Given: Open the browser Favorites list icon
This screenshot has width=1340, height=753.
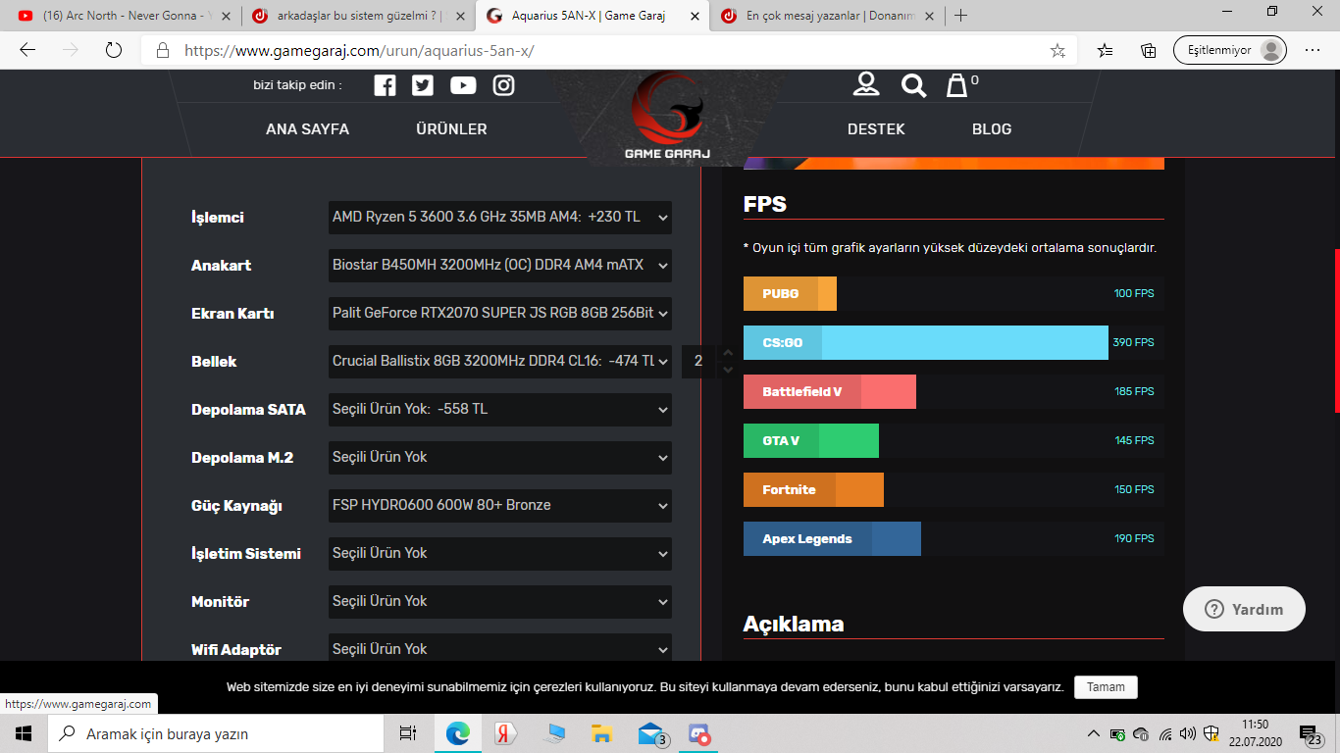Looking at the screenshot, I should [x=1106, y=50].
